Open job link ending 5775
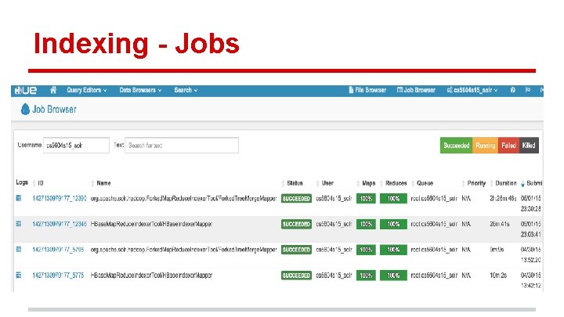The height and width of the screenshot is (317, 564). coord(58,276)
